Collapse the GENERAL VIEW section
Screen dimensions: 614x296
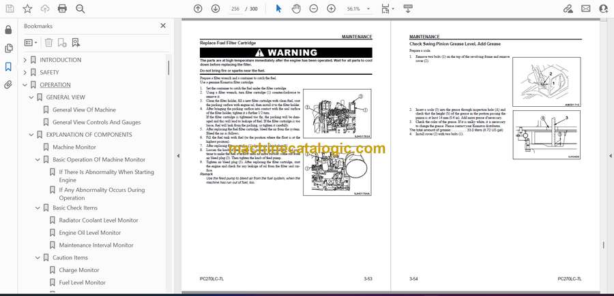point(31,97)
